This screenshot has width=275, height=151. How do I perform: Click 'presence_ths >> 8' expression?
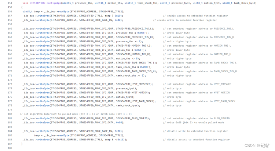(x=128, y=41)
